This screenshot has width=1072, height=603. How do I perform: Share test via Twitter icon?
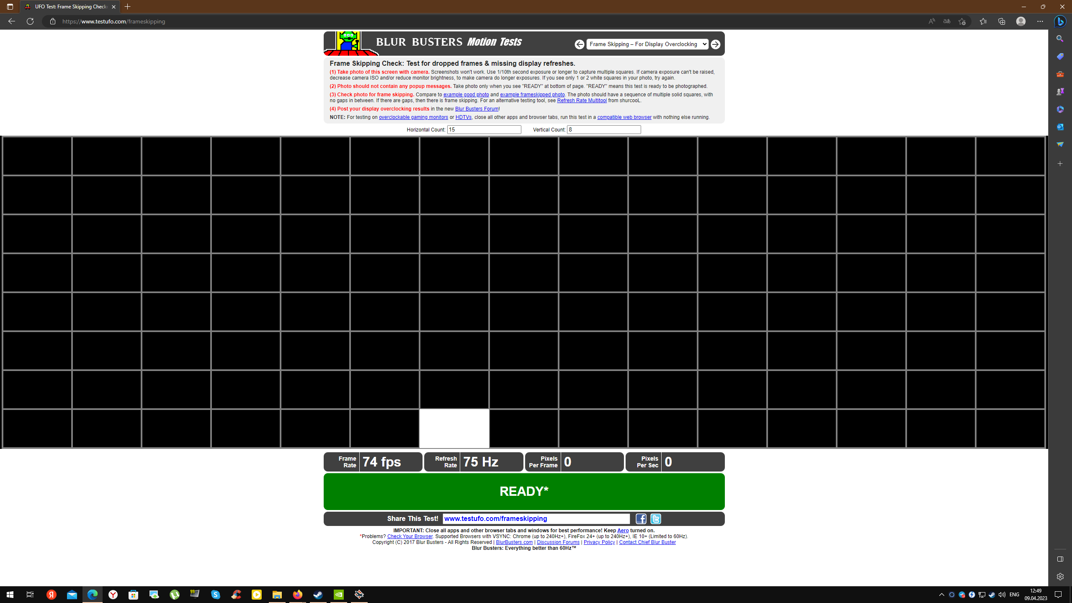[656, 519]
